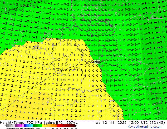Pick the cyan swatch in the color scale
Screen dimensions: 167x129
tap(32, 126)
